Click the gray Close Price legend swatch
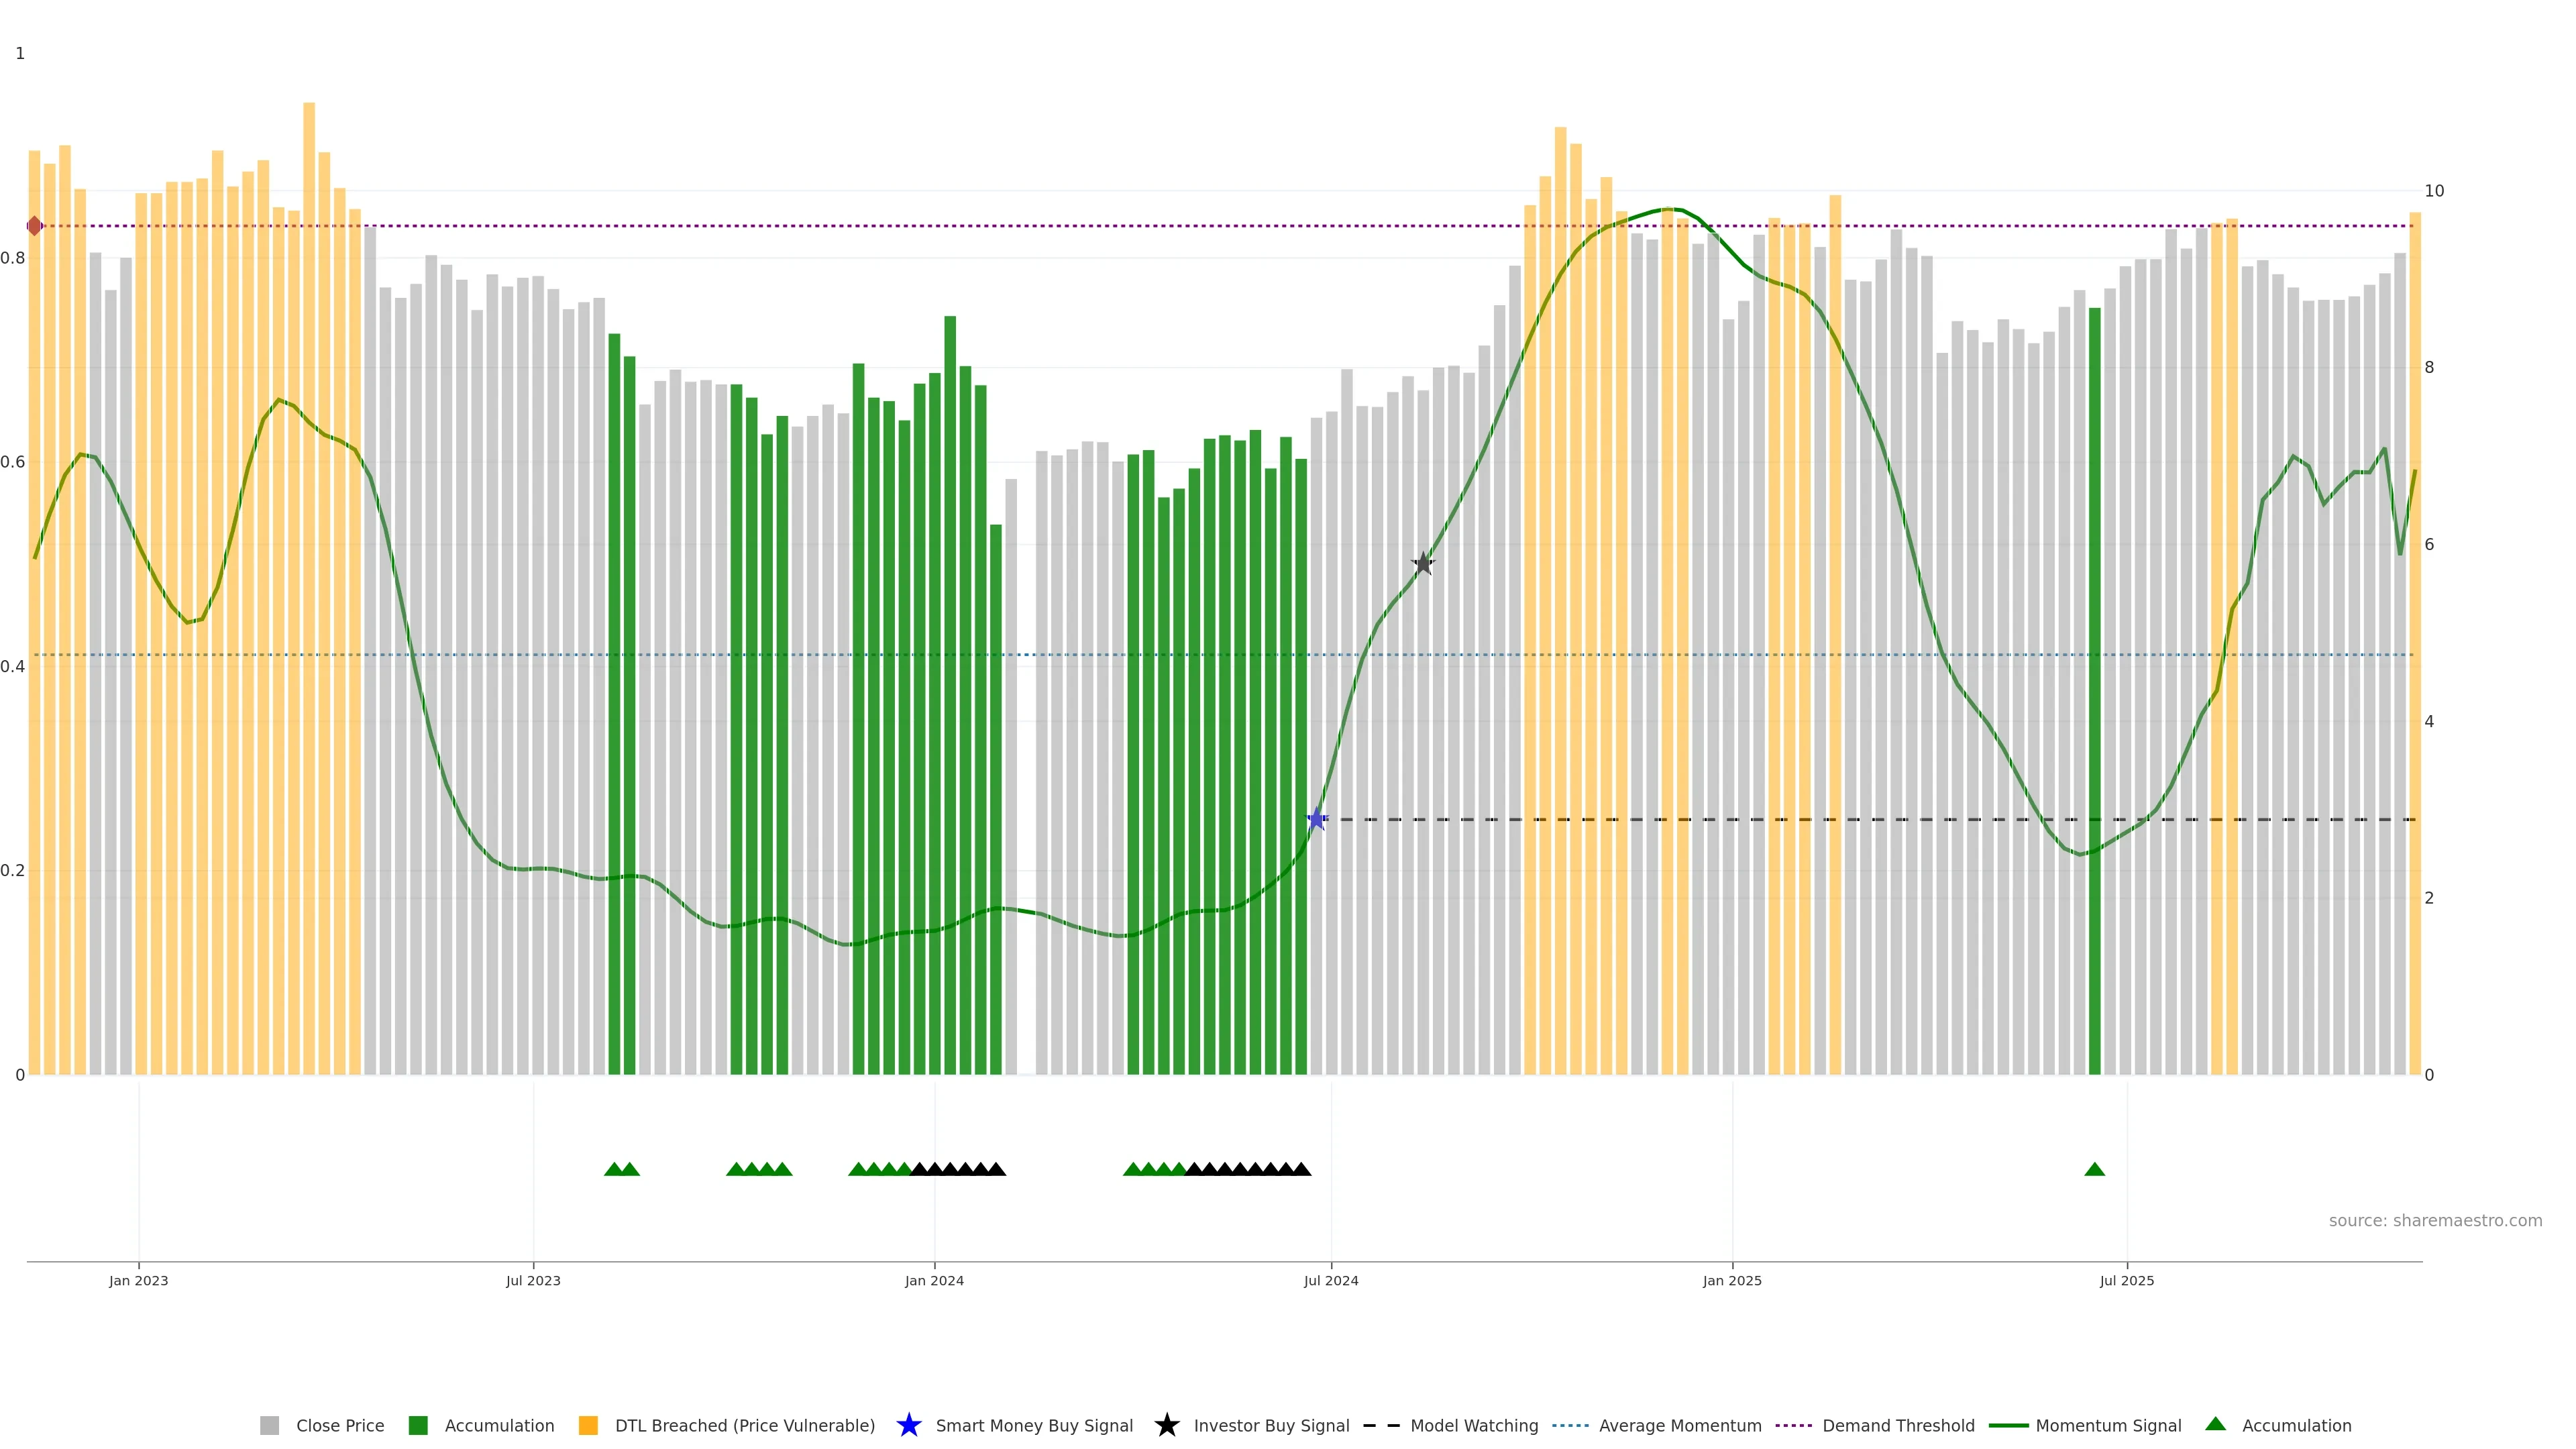Viewport: 2576px width, 1449px height. coord(269,1425)
